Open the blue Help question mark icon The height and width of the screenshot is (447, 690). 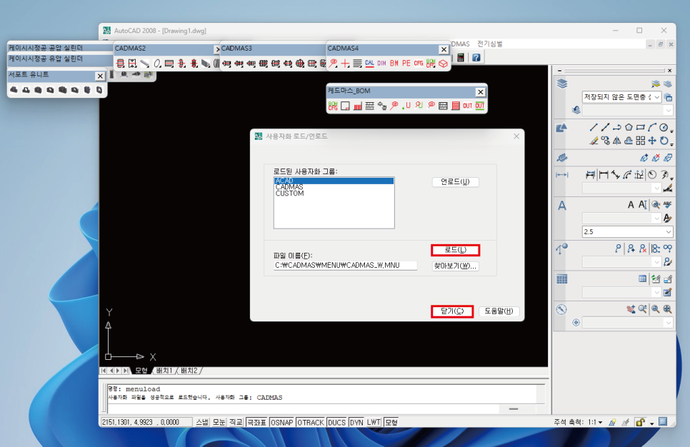476,58
